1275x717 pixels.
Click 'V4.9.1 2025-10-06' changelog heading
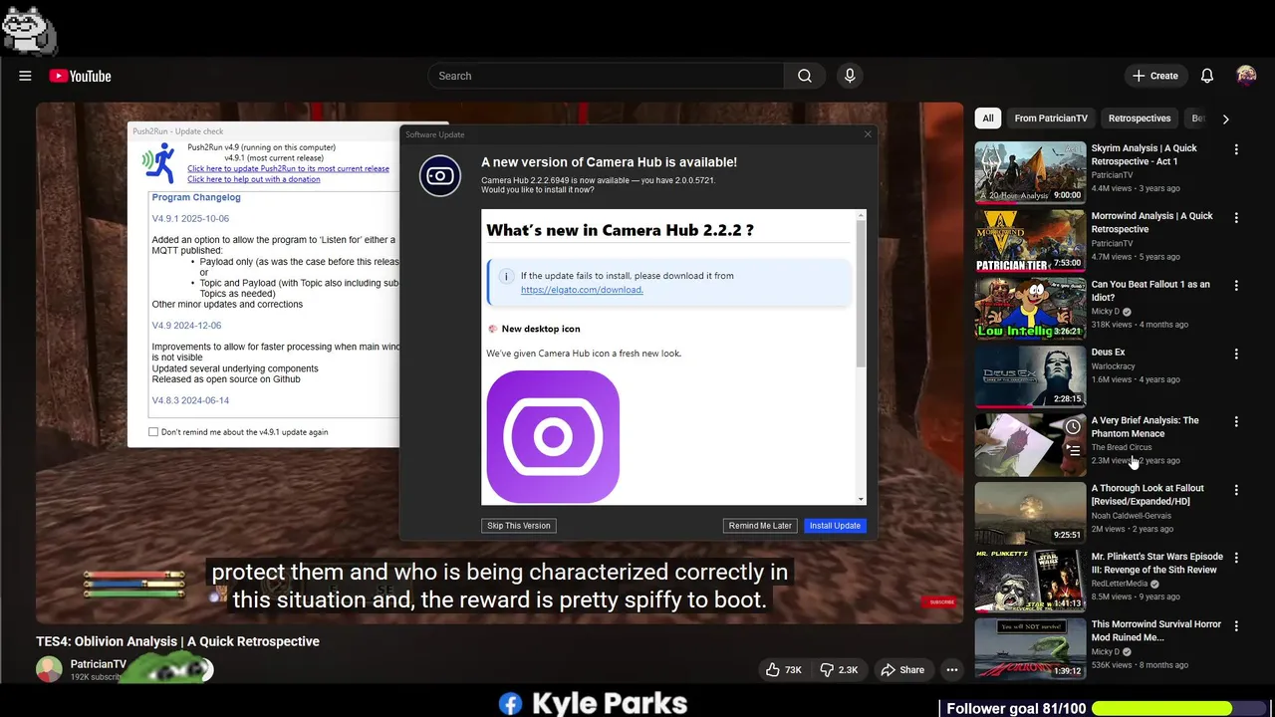pos(190,218)
